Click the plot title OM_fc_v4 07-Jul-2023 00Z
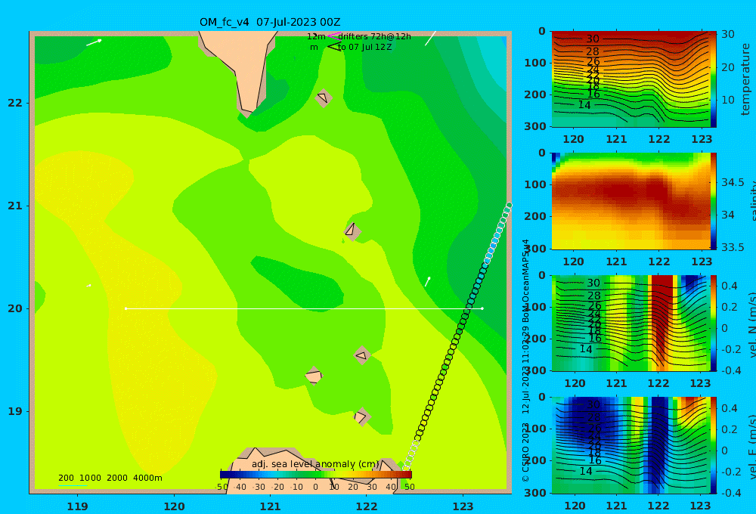This screenshot has height=514, width=756. pyautogui.click(x=270, y=22)
